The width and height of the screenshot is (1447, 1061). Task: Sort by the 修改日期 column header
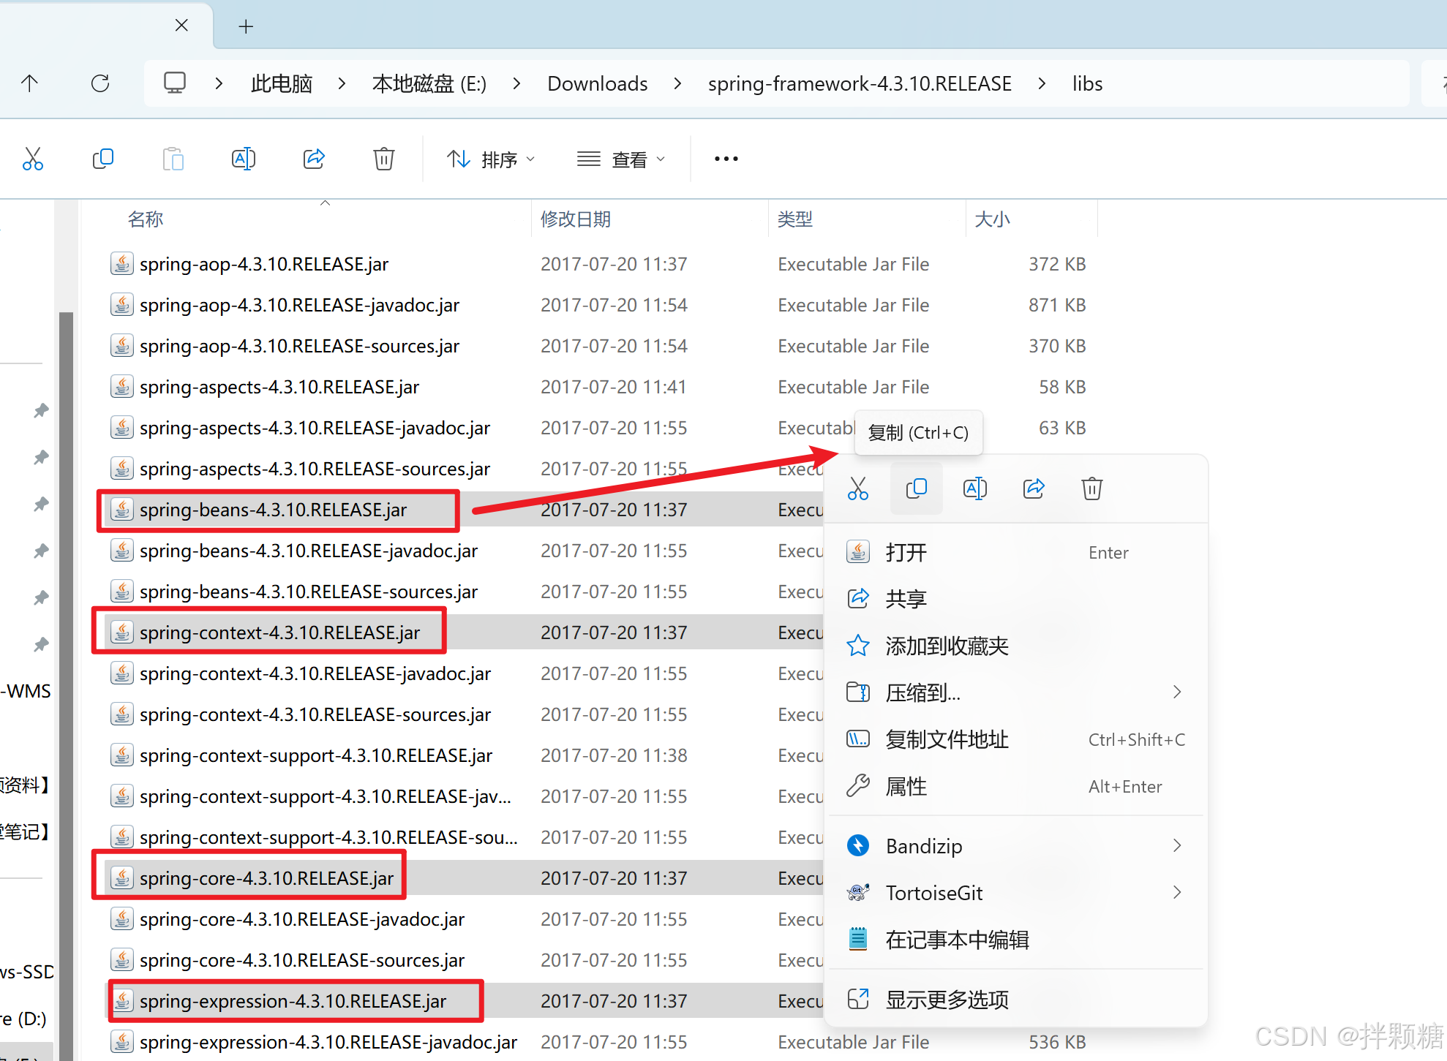point(576,219)
